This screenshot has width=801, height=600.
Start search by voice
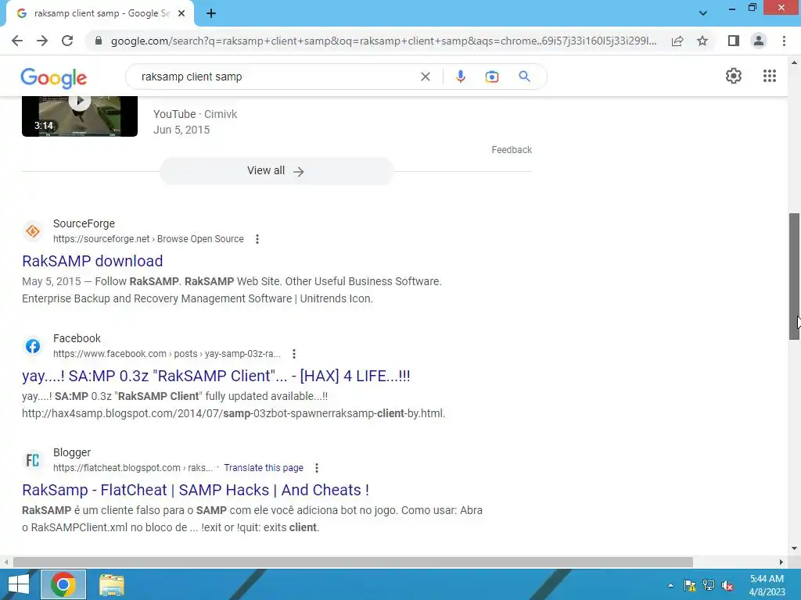pos(460,77)
